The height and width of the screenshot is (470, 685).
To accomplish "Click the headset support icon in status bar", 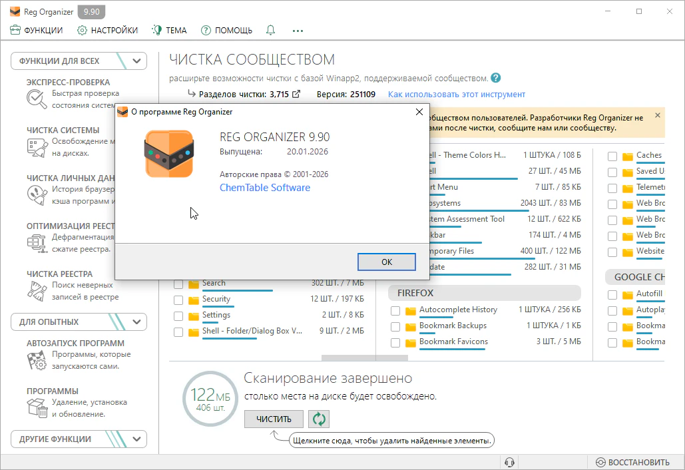I will point(510,462).
